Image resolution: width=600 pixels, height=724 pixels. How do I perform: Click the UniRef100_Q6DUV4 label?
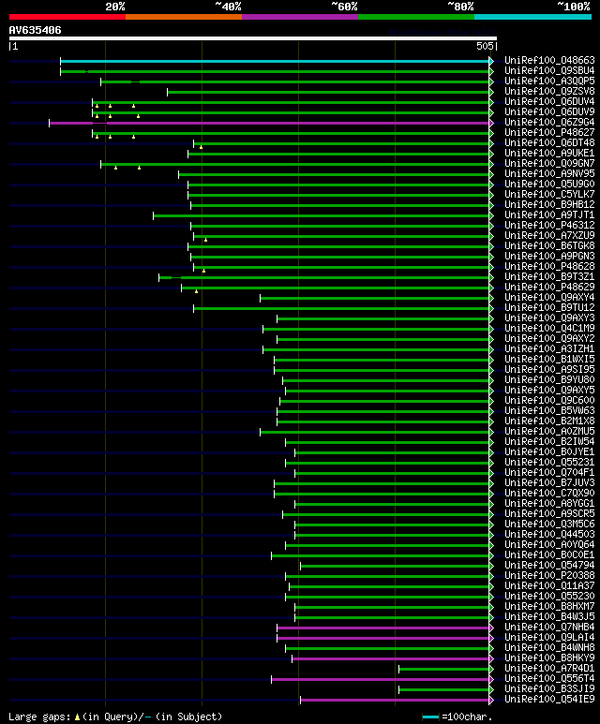click(x=549, y=101)
